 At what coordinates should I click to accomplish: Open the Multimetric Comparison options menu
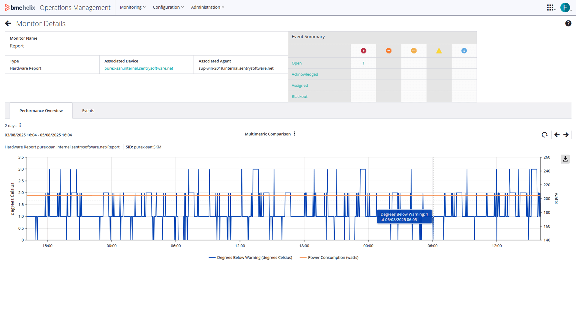[294, 134]
